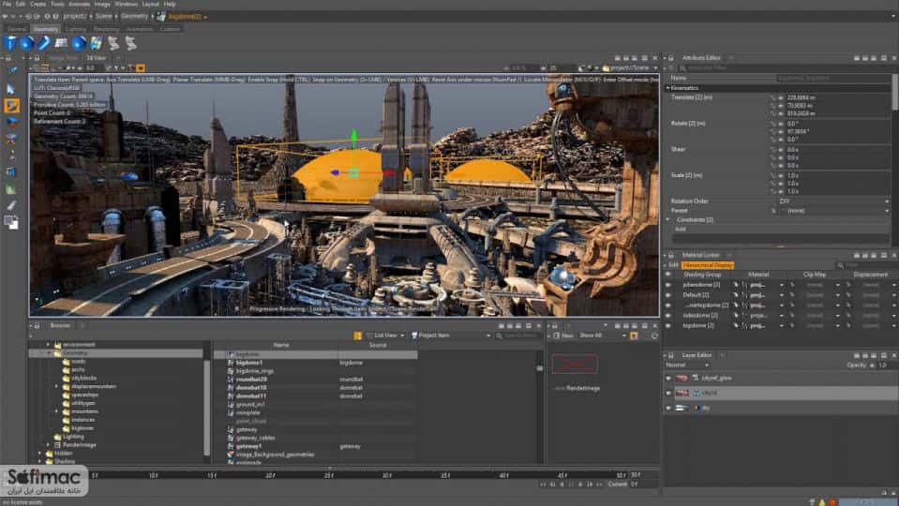Open the Normal blend mode dropdown

coord(687,365)
